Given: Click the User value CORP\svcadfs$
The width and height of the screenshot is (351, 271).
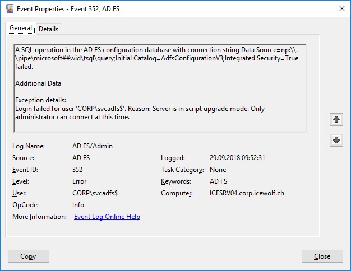Looking at the screenshot, I should (x=95, y=193).
